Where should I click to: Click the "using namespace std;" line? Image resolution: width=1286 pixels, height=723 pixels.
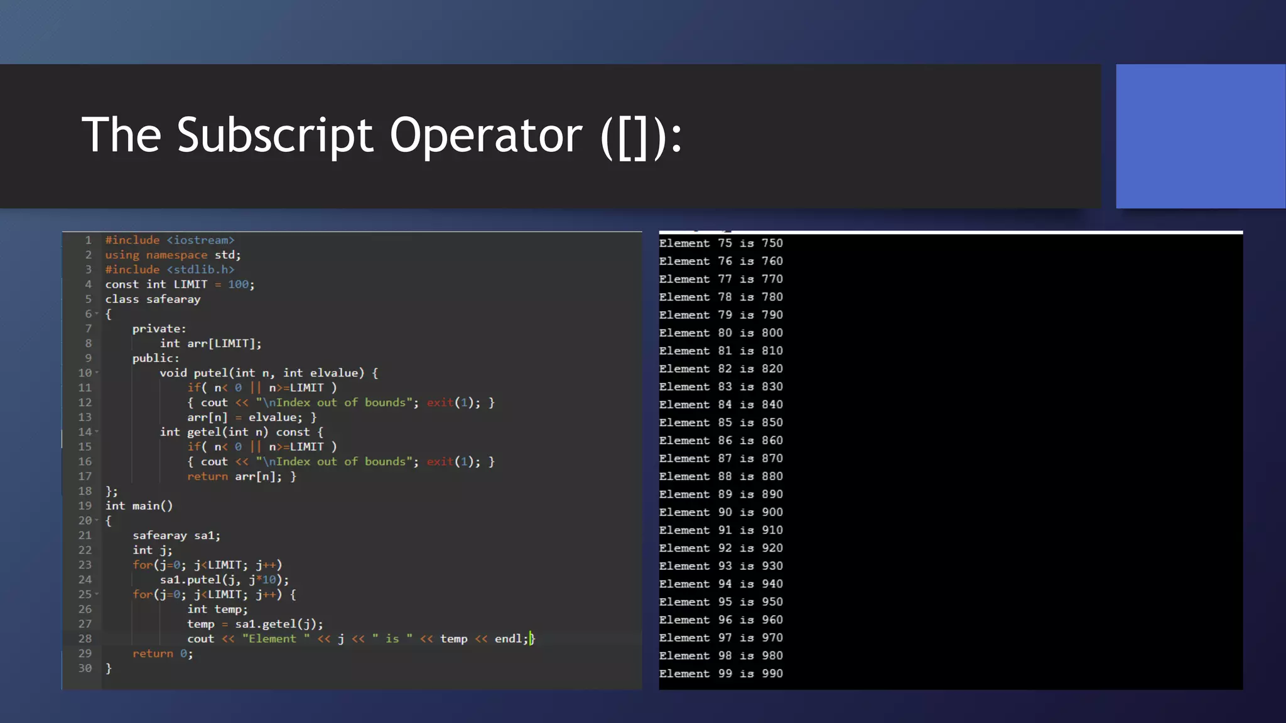pos(173,255)
